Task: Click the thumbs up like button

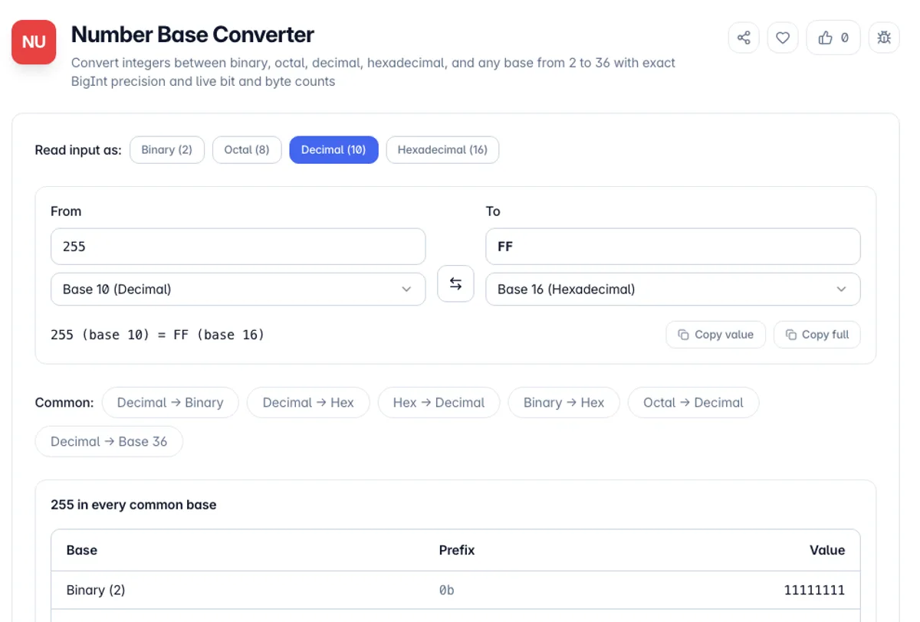Action: coord(833,38)
